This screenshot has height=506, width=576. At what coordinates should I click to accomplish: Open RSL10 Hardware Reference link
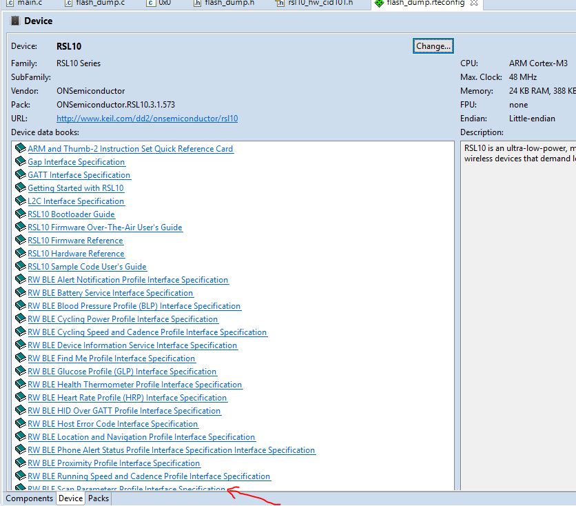click(x=76, y=254)
